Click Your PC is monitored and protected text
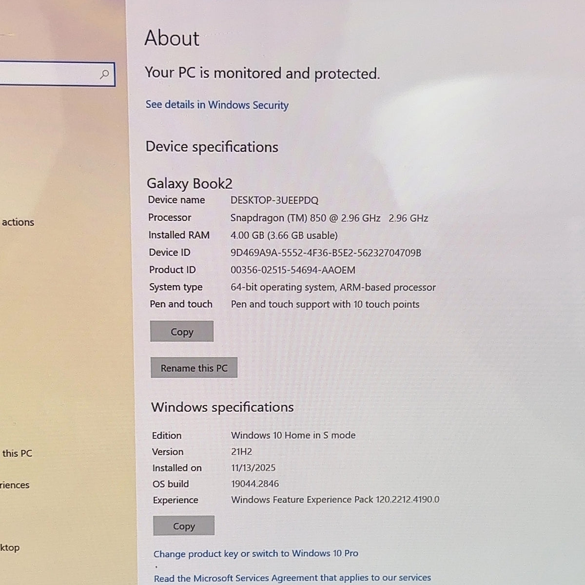Viewport: 585px width, 585px height. point(262,73)
